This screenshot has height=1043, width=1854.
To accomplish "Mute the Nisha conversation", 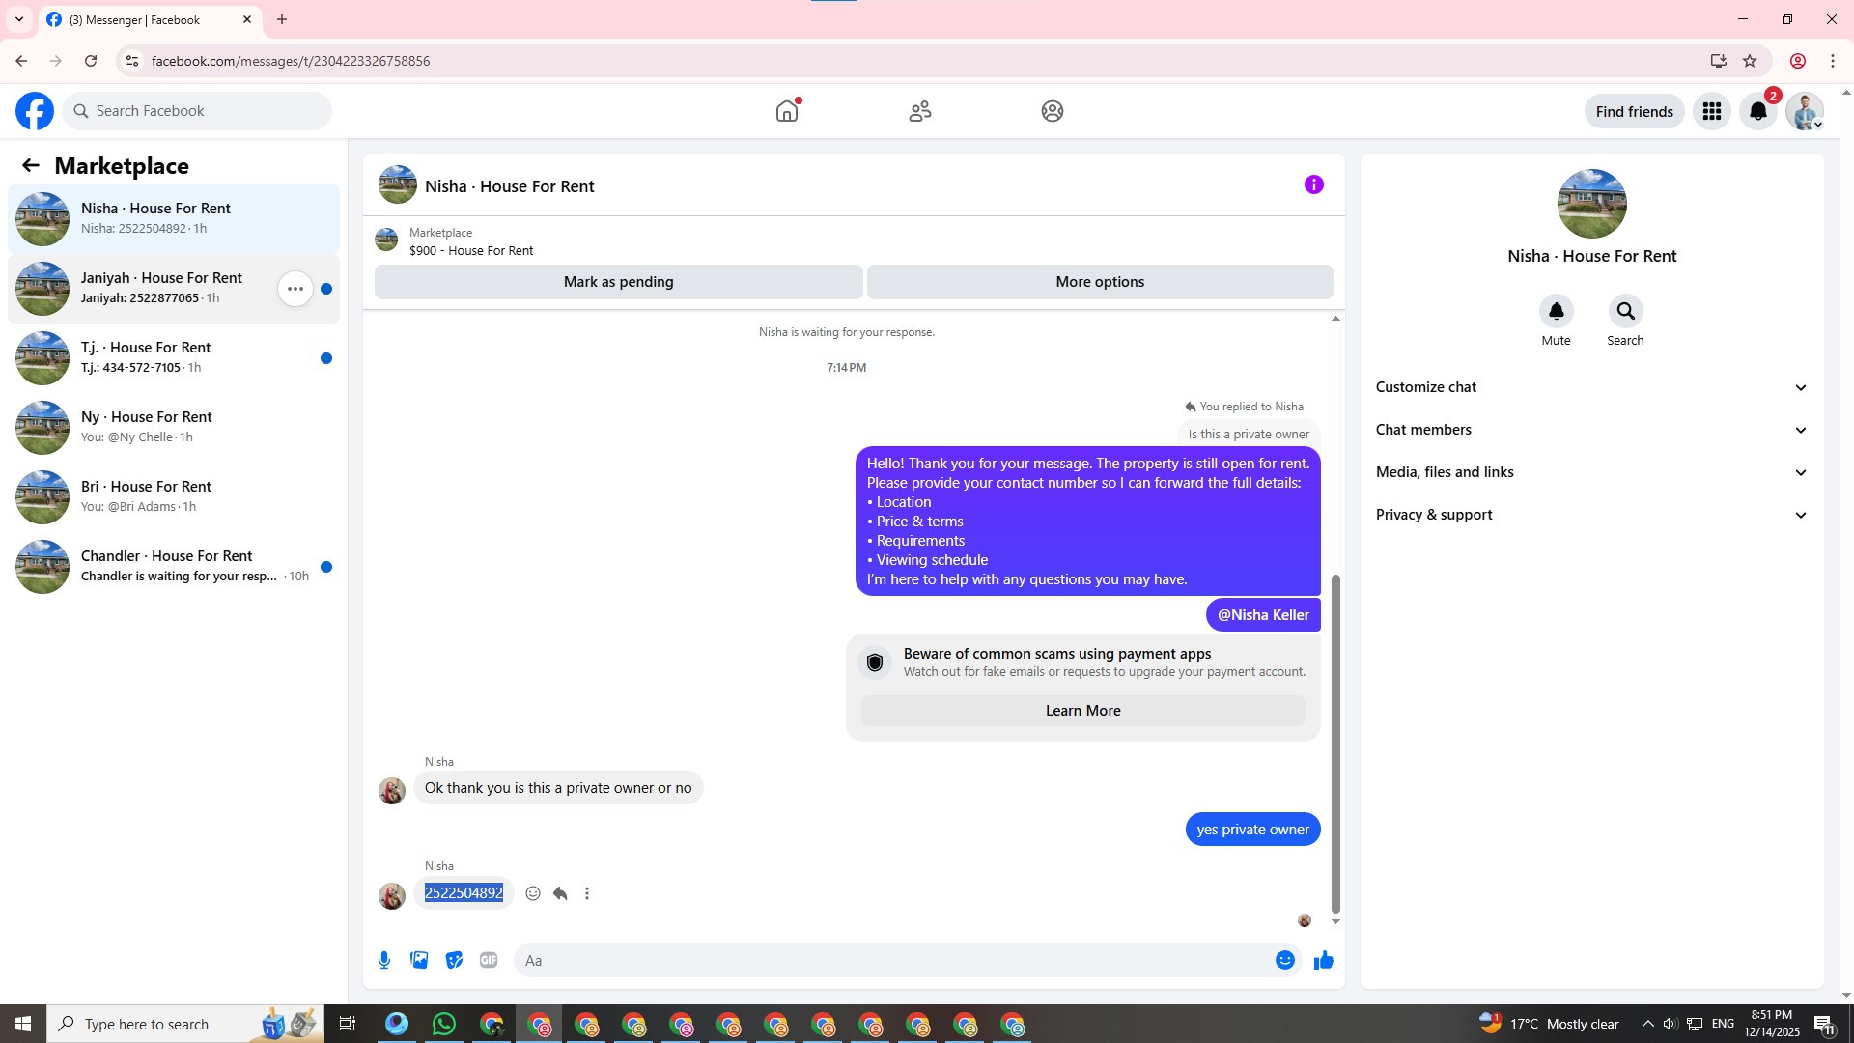I will pos(1556,312).
